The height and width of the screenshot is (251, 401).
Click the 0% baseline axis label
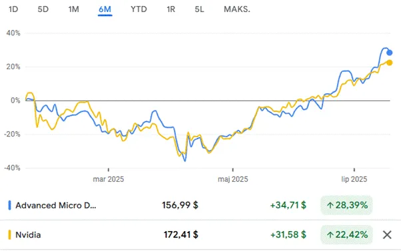pos(15,101)
